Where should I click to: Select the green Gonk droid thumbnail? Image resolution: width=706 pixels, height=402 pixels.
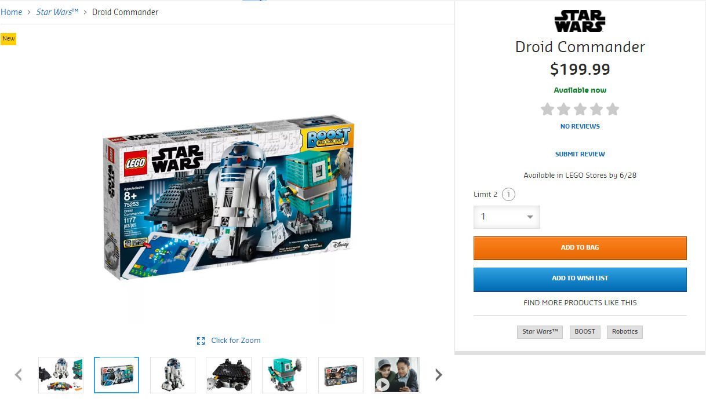pyautogui.click(x=285, y=375)
